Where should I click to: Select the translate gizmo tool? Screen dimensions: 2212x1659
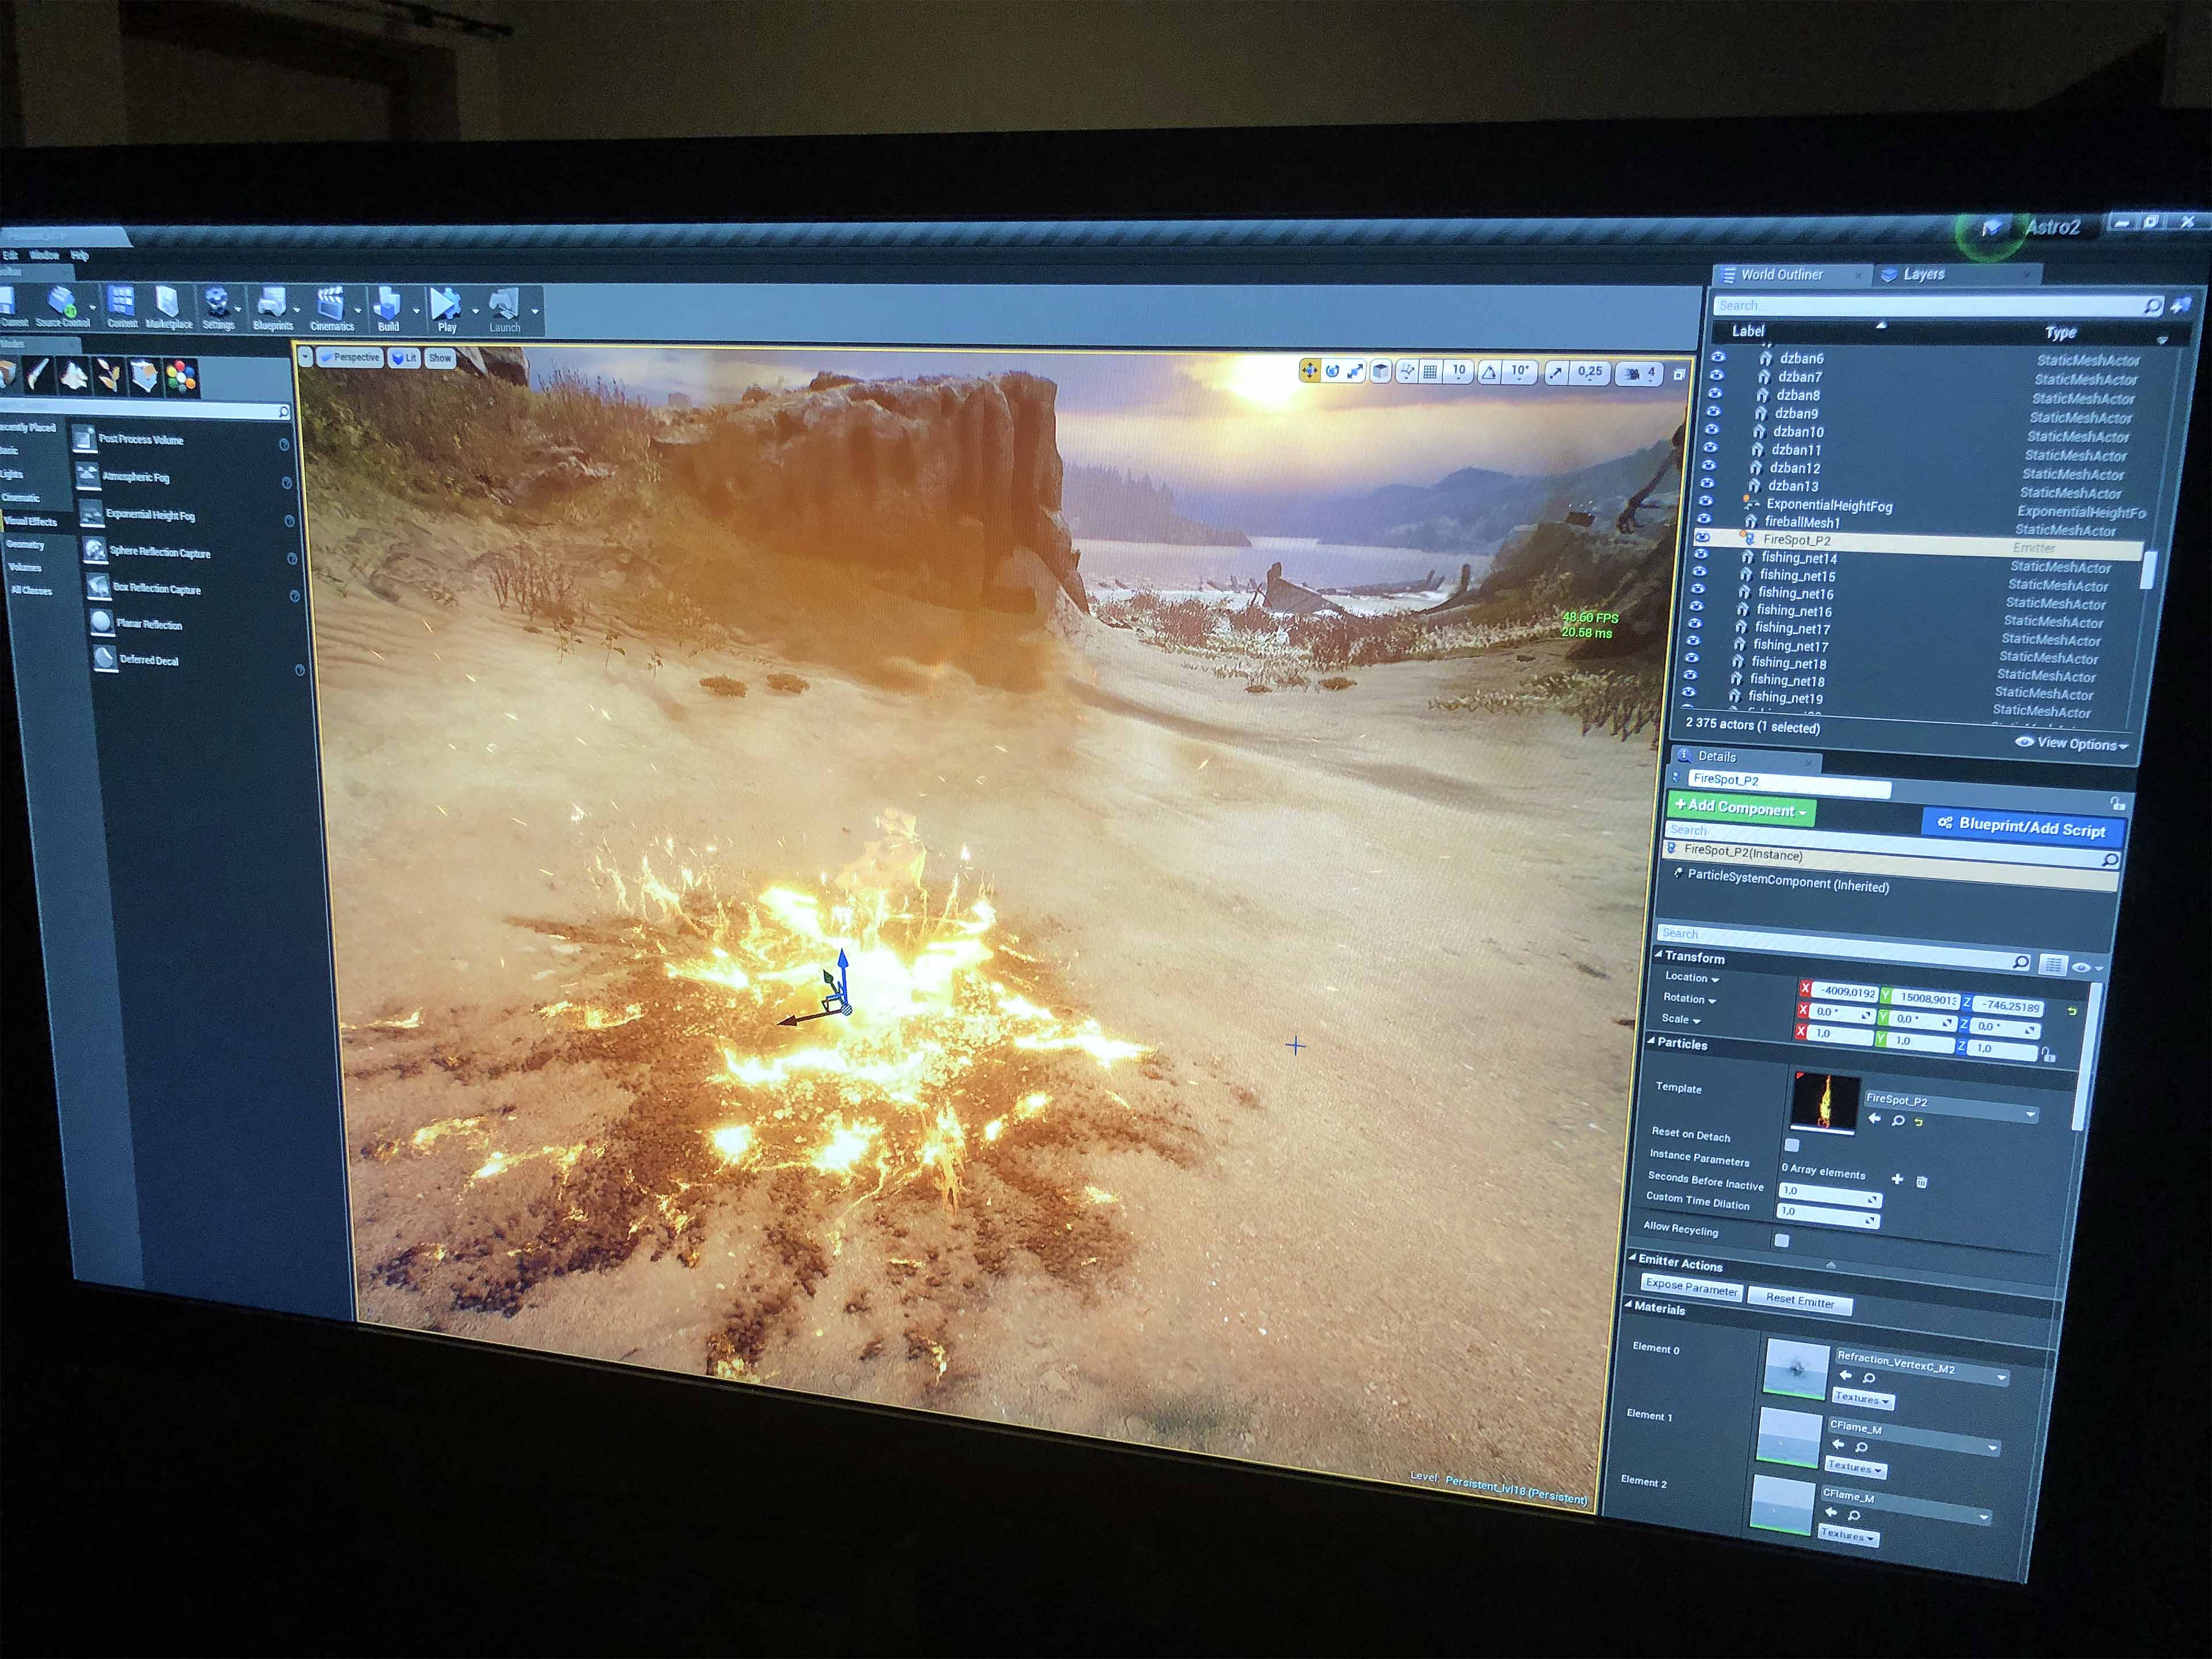(x=1309, y=371)
